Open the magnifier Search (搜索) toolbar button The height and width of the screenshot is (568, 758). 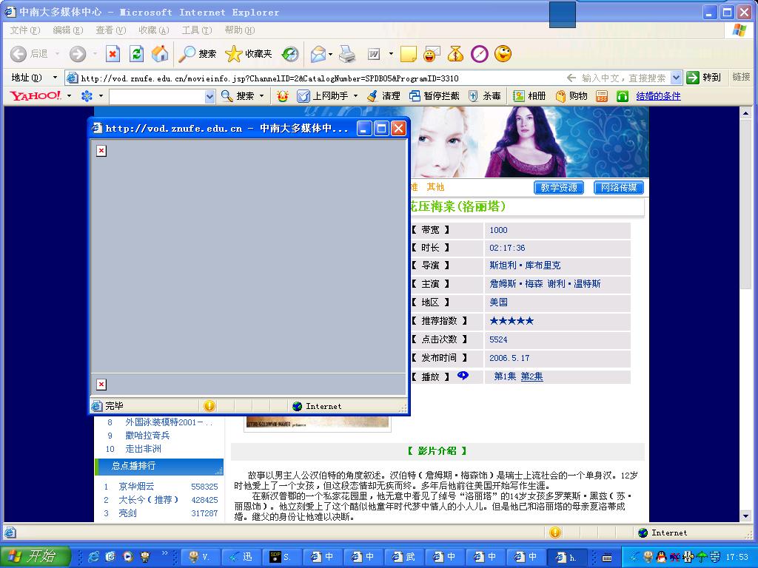198,53
